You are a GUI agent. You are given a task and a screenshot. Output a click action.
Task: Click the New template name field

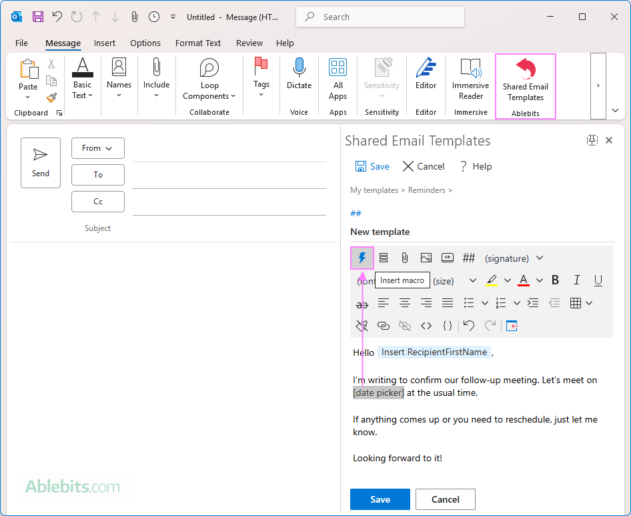[482, 232]
